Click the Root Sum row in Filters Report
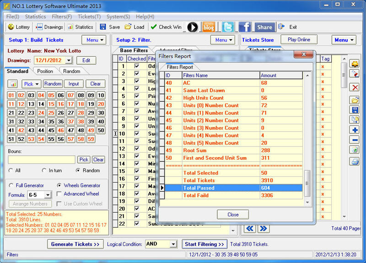 234,151
